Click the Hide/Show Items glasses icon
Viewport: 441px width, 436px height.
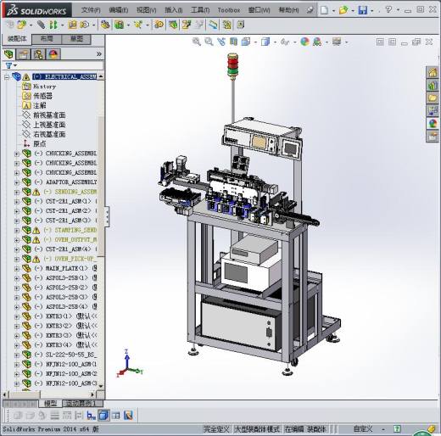coord(285,42)
